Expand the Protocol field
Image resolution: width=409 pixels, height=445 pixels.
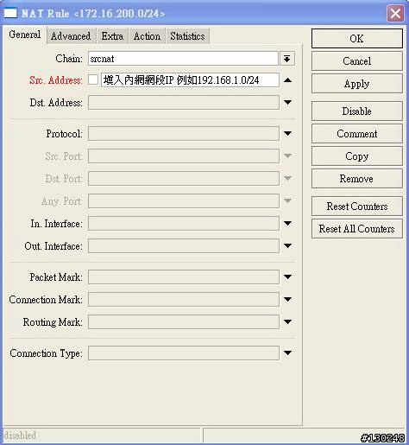pyautogui.click(x=287, y=133)
